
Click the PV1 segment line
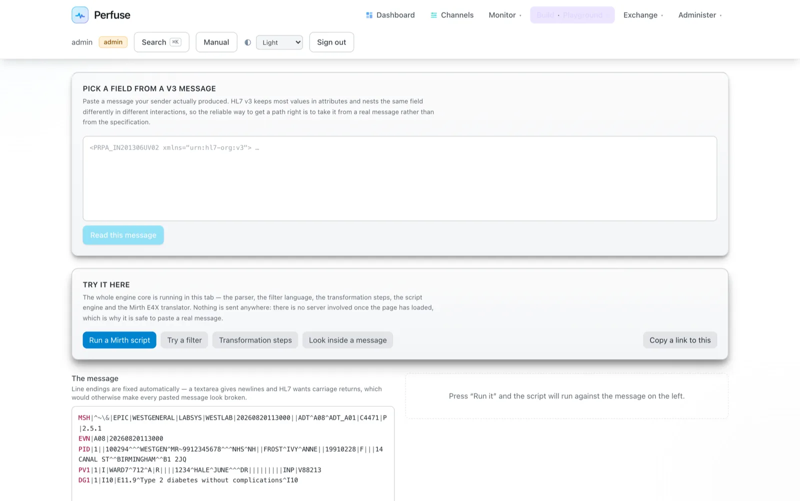(199, 470)
